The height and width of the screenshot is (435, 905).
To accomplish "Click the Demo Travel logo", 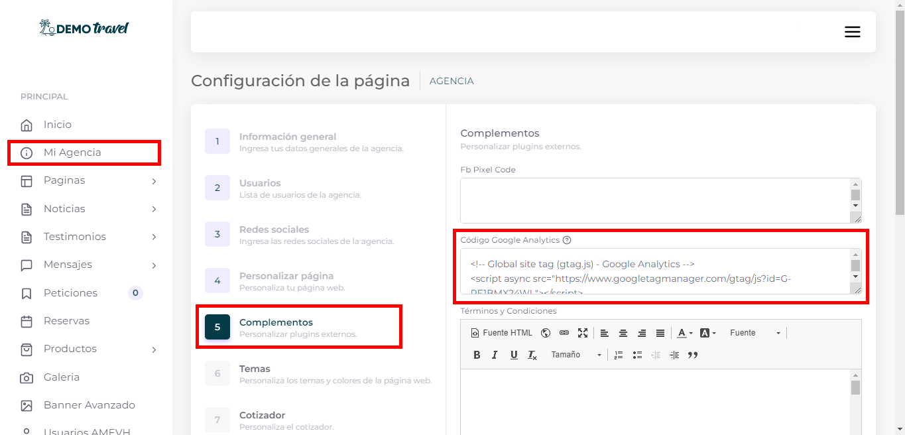I will click(x=84, y=28).
